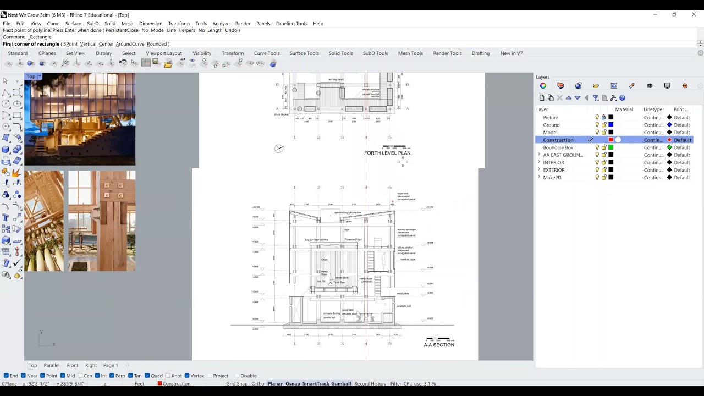
Task: Toggle the Mid osnap checkbox
Action: [63, 376]
